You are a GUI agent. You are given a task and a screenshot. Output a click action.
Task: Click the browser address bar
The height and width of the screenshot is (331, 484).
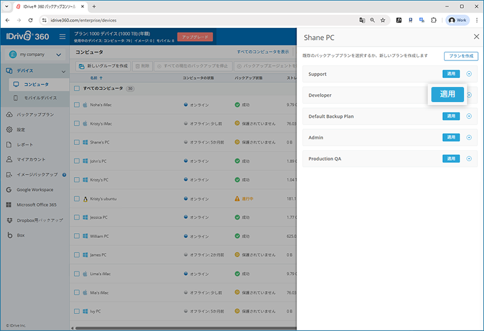tap(200, 20)
